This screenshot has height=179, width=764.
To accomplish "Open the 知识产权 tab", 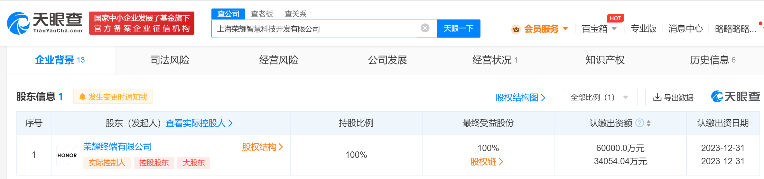I will [605, 60].
